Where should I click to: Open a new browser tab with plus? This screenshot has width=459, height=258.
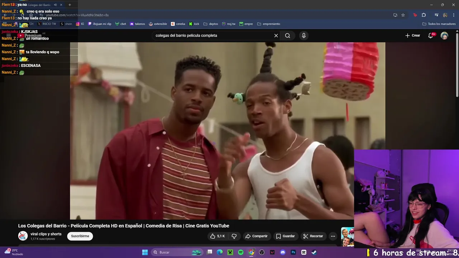click(70, 5)
